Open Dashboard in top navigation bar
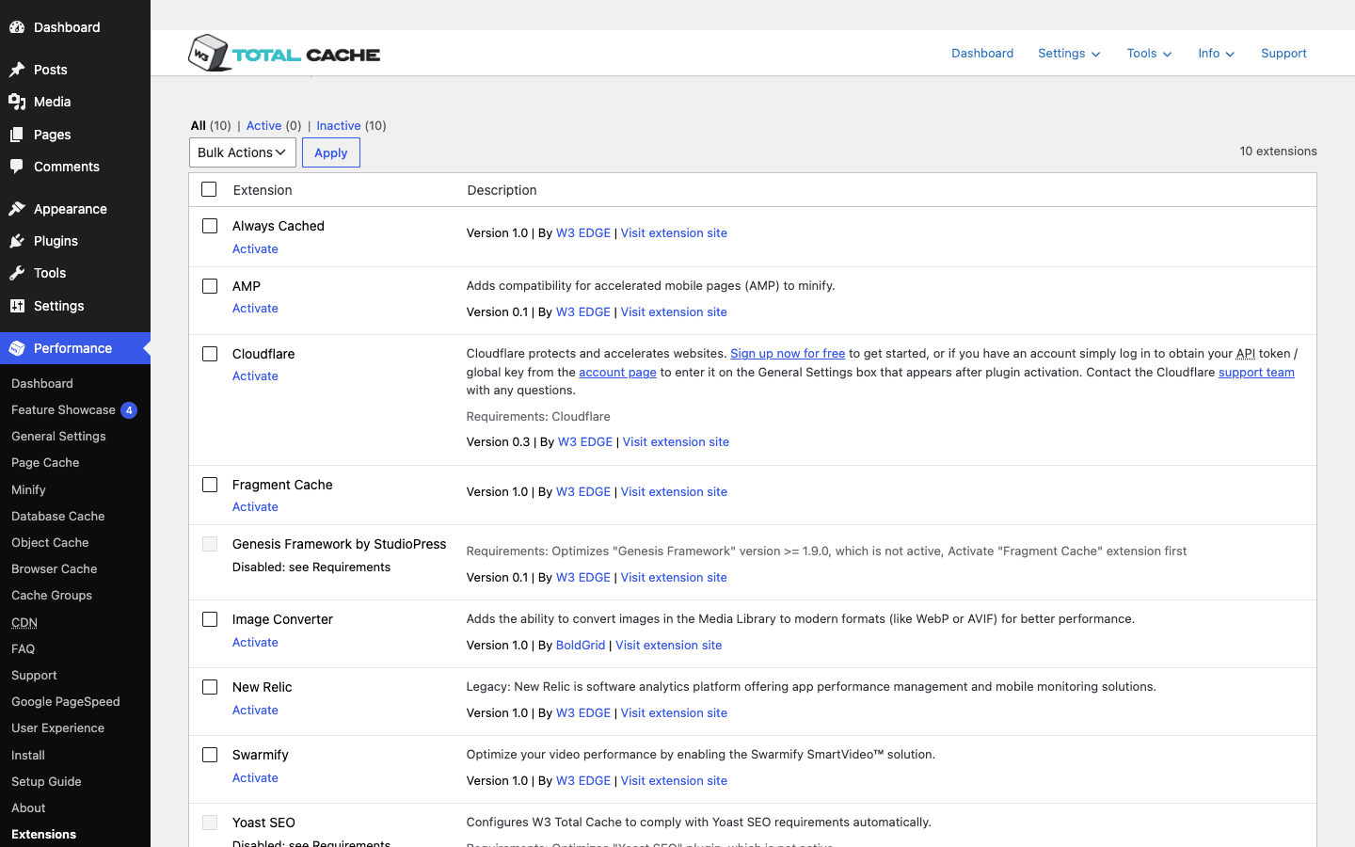 point(982,54)
